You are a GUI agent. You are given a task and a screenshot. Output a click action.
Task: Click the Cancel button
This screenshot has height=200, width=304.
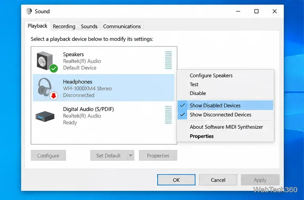(x=218, y=180)
